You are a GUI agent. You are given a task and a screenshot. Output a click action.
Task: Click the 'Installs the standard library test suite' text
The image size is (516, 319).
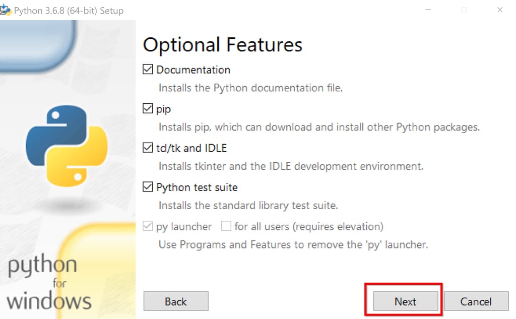point(248,206)
